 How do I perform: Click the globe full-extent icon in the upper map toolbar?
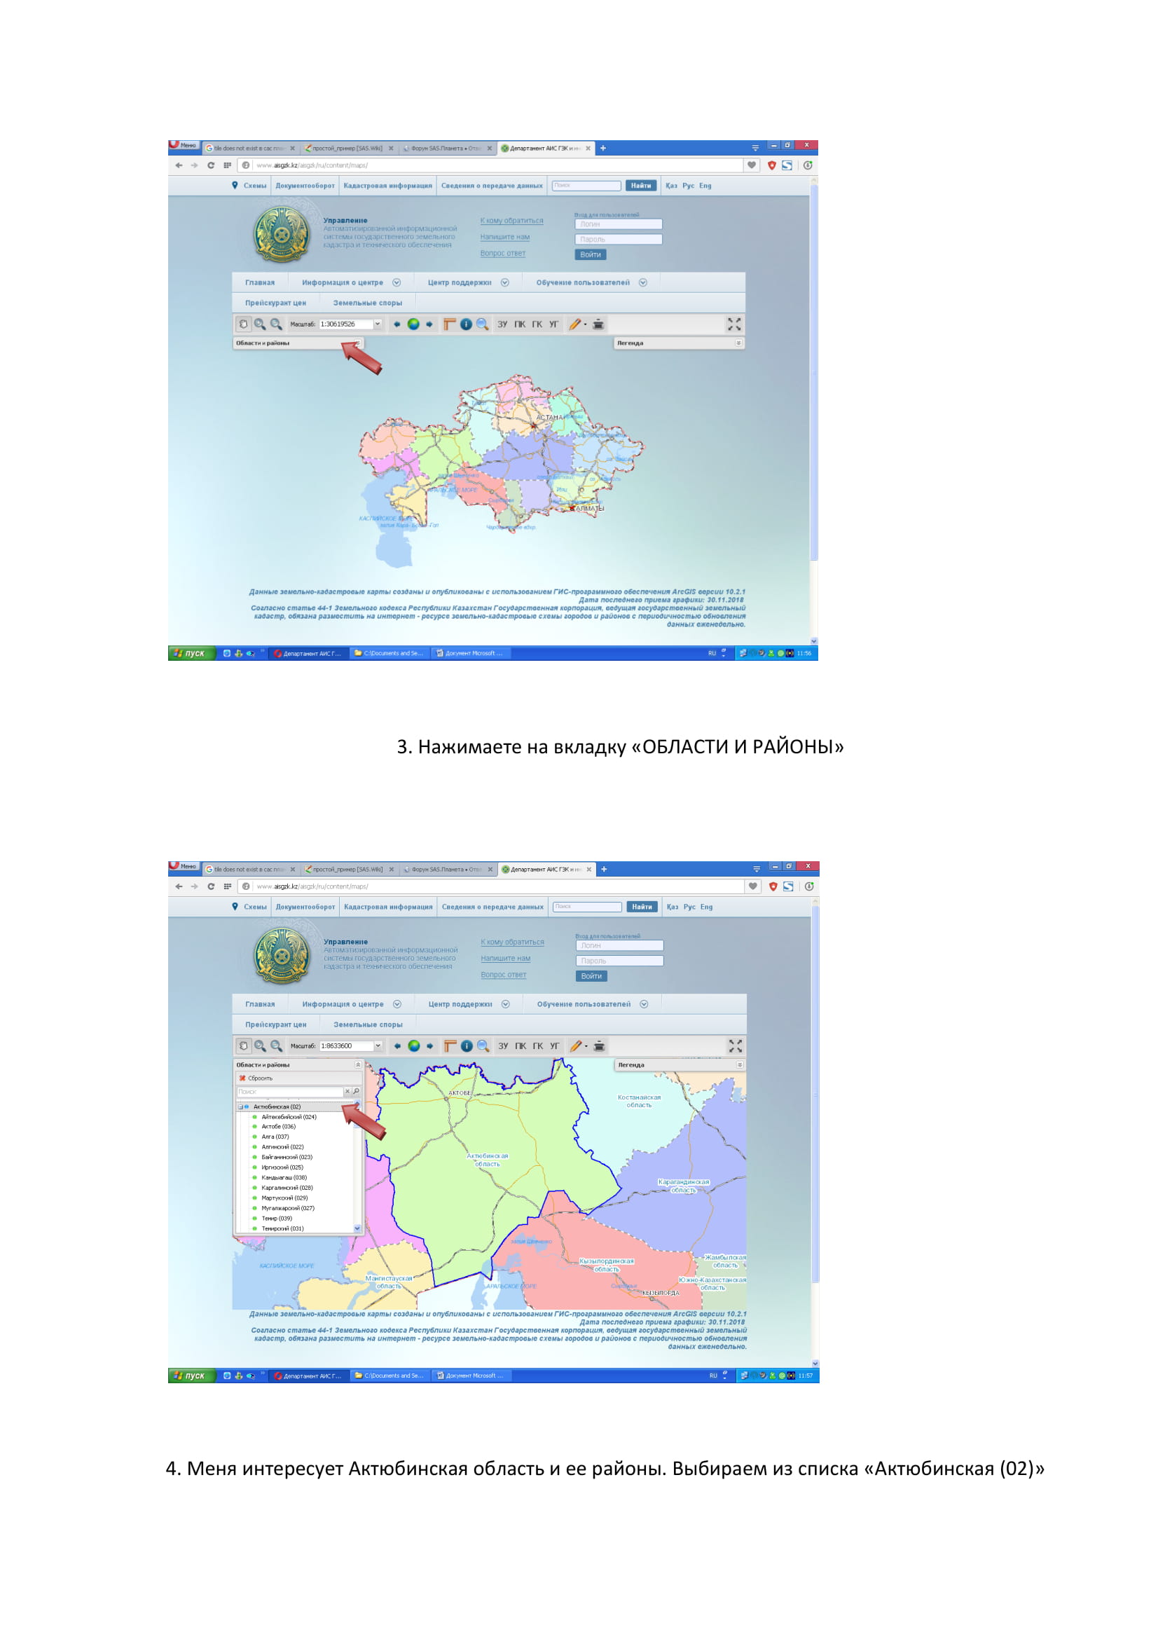point(413,324)
